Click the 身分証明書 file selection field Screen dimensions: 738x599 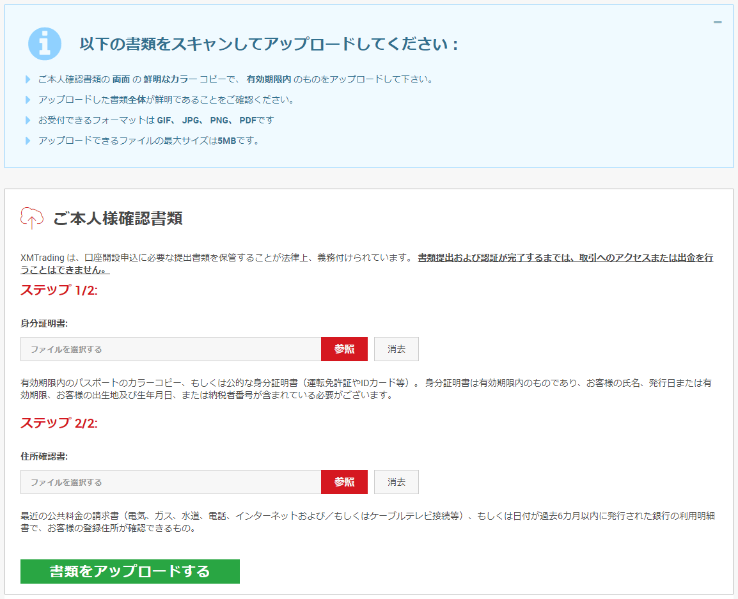171,349
